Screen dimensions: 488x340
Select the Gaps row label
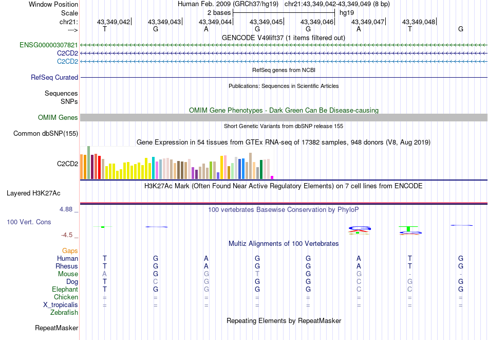[x=70, y=250]
